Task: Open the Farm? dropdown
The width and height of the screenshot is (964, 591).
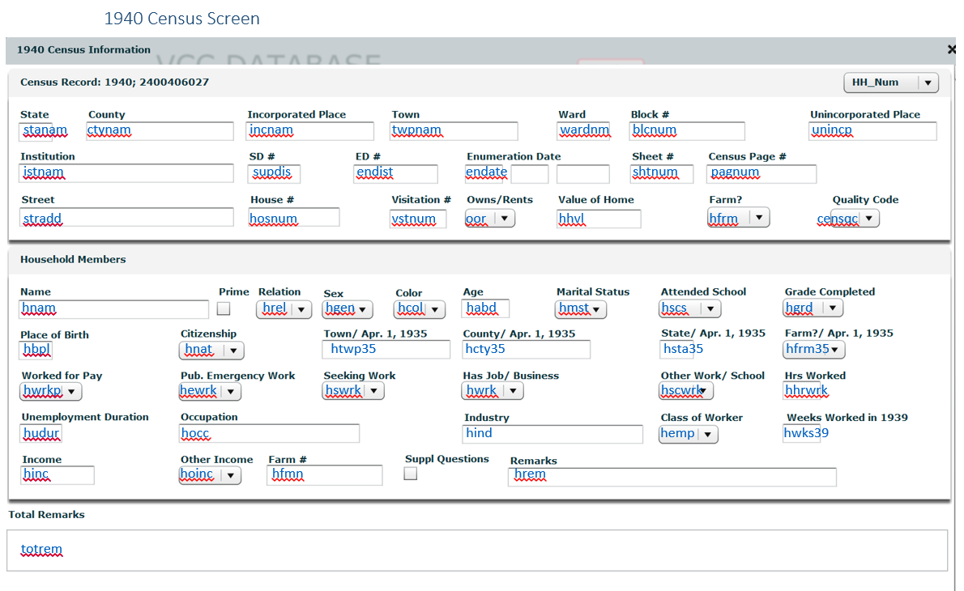Action: coord(738,218)
